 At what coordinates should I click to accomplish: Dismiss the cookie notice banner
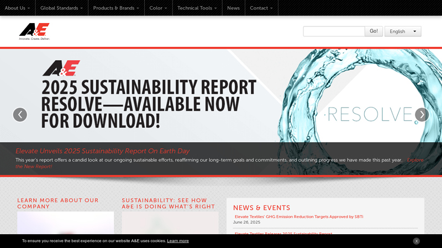point(416,241)
